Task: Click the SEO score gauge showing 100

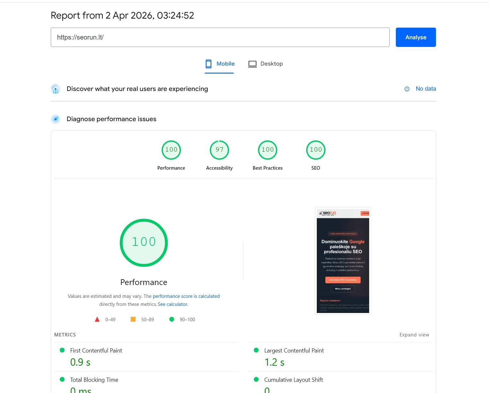Action: 316,150
